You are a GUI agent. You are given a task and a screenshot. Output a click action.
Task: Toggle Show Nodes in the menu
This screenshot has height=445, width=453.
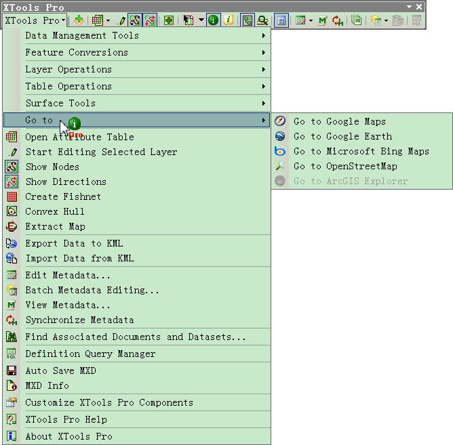137,167
